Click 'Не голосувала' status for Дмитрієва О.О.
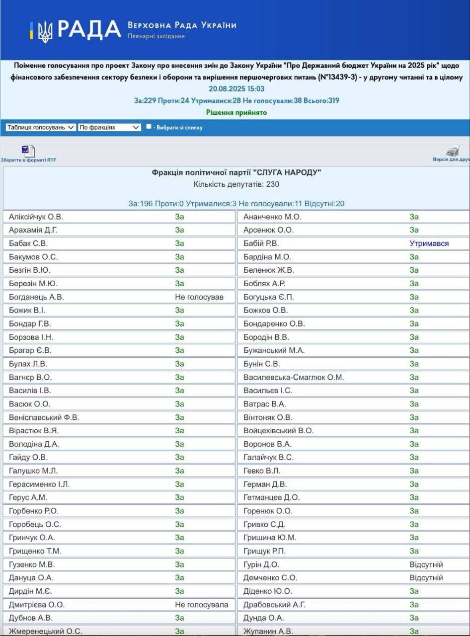Screen dimensions: 470x636 coord(201,605)
